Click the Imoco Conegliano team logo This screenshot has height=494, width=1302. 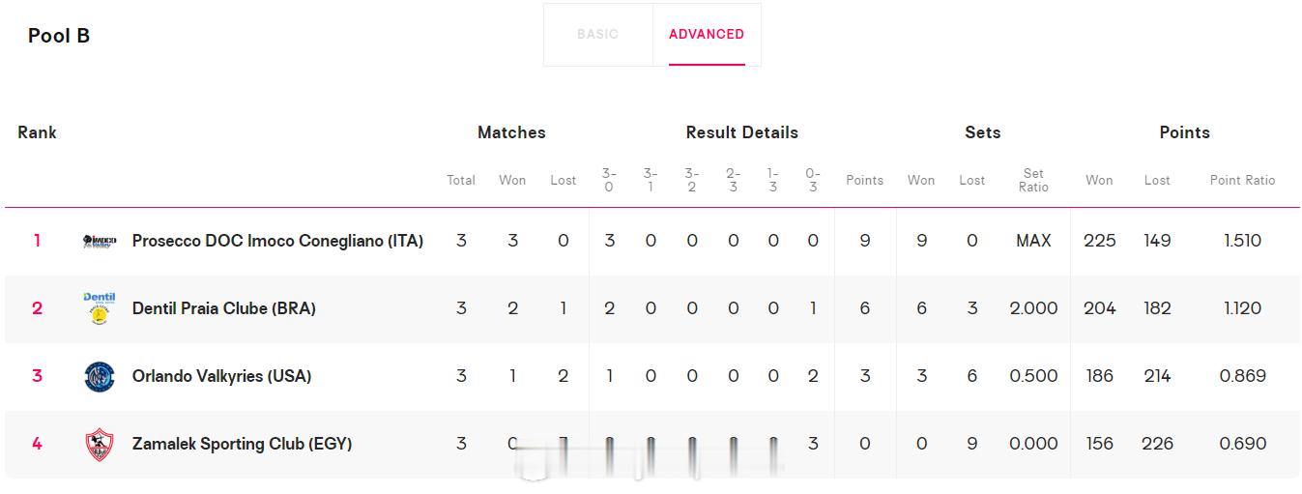[100, 241]
